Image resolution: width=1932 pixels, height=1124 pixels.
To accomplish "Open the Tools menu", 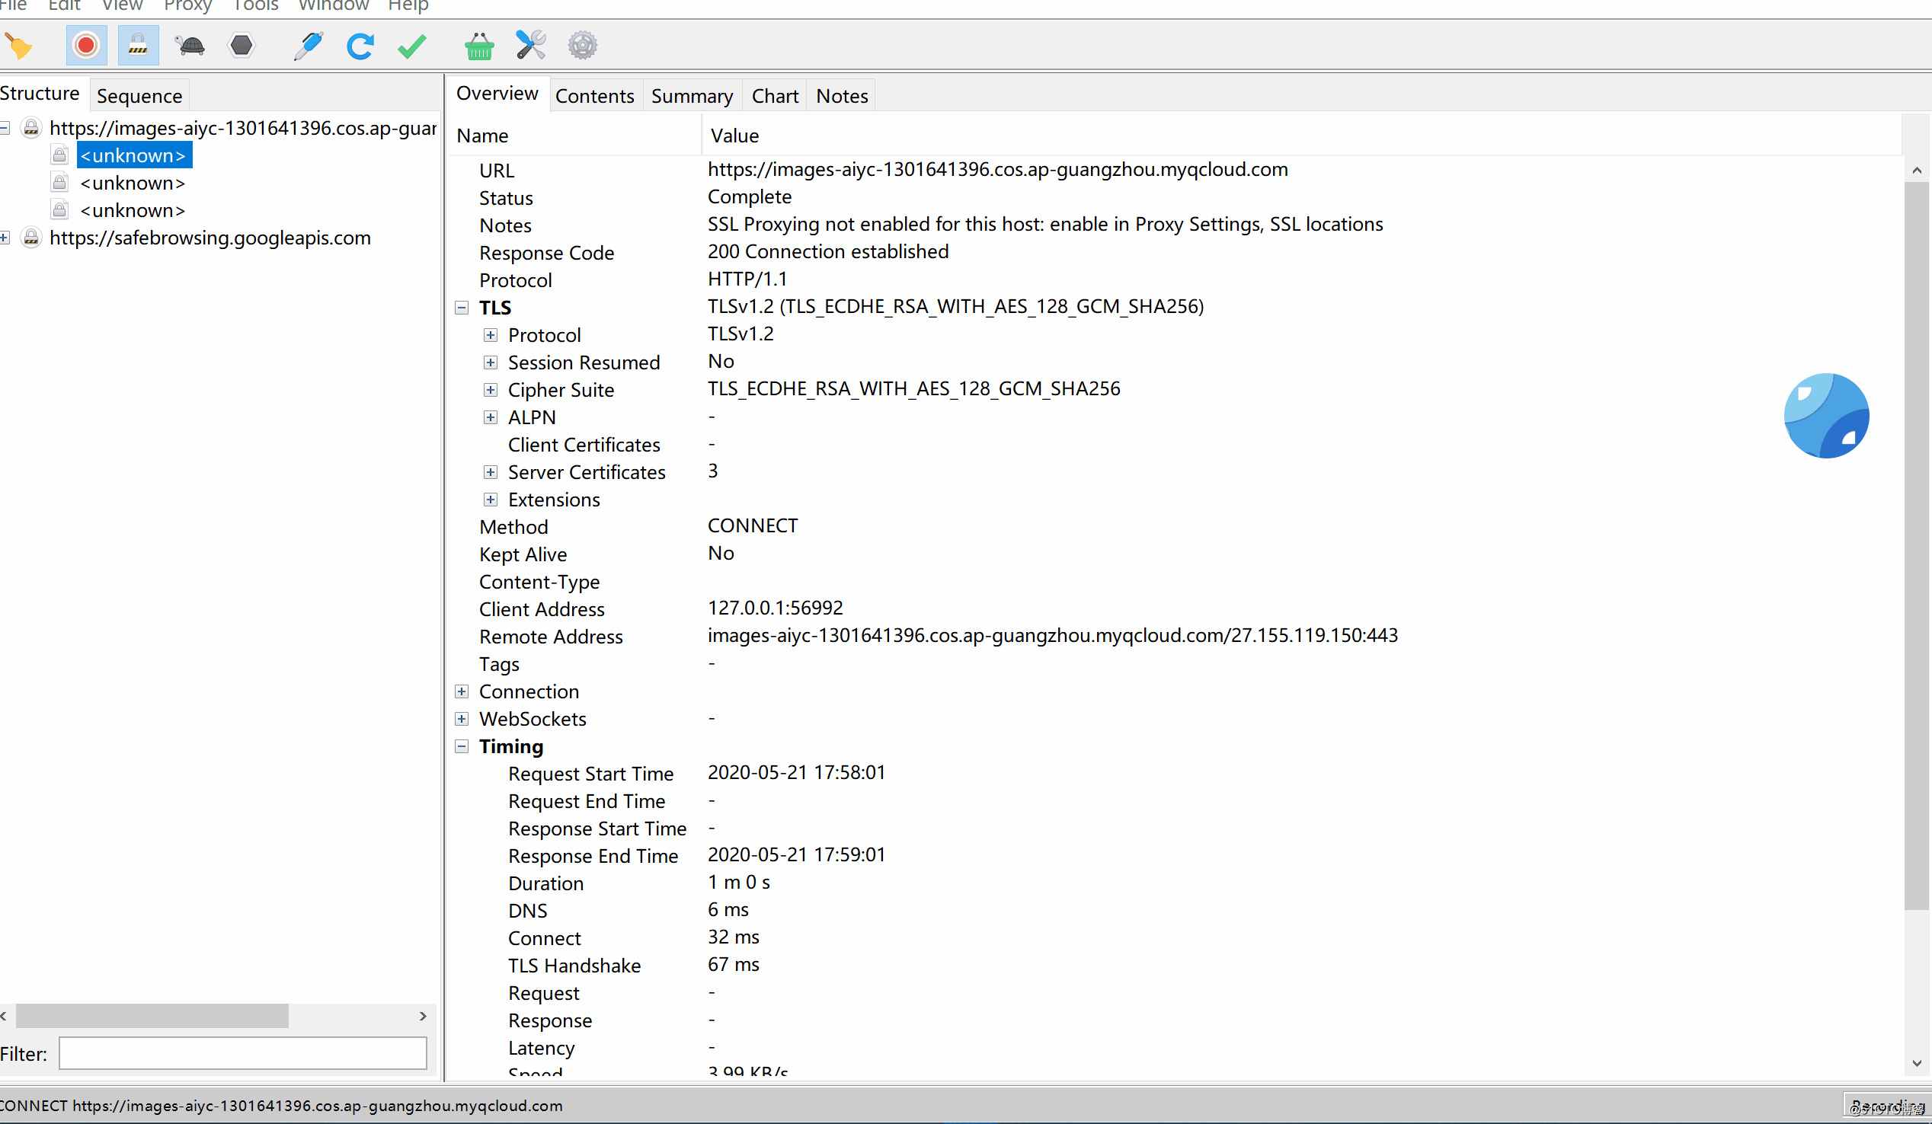I will click(x=254, y=6).
